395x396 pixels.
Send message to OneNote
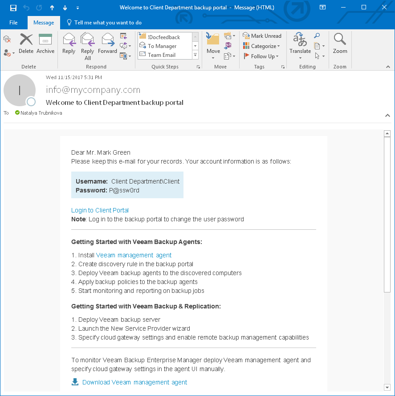pyautogui.click(x=228, y=45)
